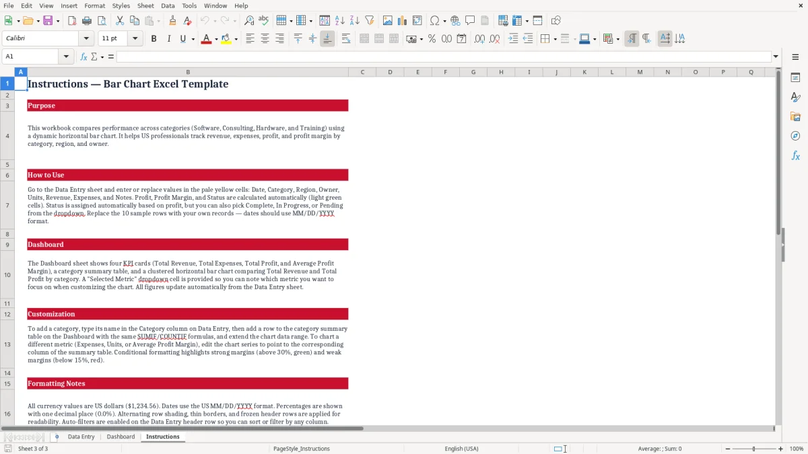Sort ascending A to Z
This screenshot has height=454, width=808.
pyautogui.click(x=340, y=21)
